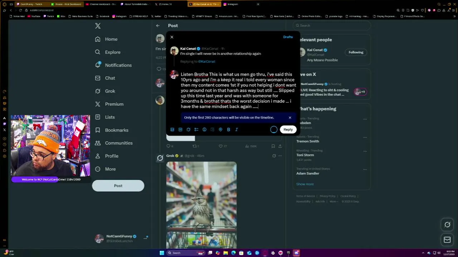The width and height of the screenshot is (458, 257).
Task: Open the Grok floating button
Action: [x=447, y=225]
